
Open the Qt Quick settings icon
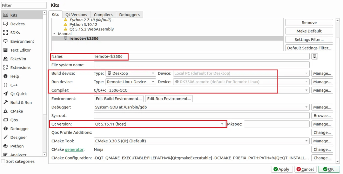pos(5,94)
